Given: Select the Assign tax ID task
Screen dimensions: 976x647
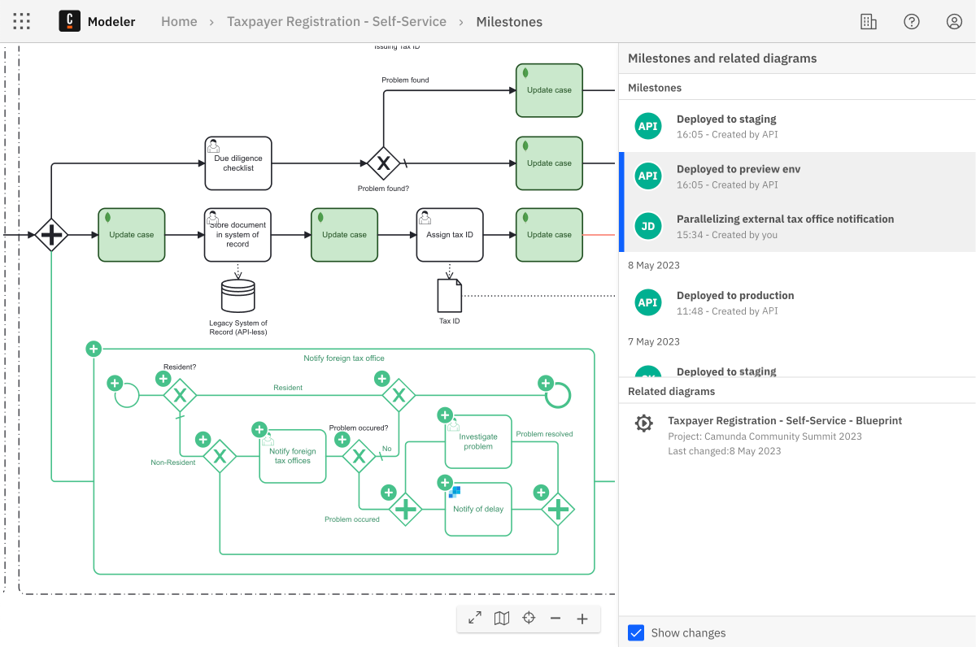Looking at the screenshot, I should 450,235.
